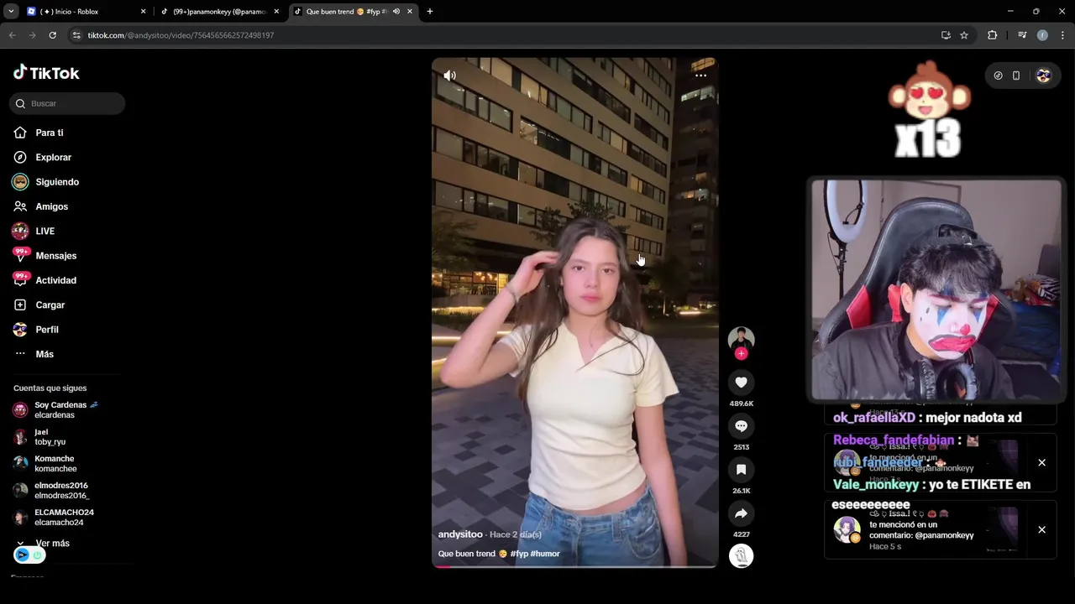The width and height of the screenshot is (1075, 604).
Task: Share the video with arrow icon
Action: tap(741, 513)
